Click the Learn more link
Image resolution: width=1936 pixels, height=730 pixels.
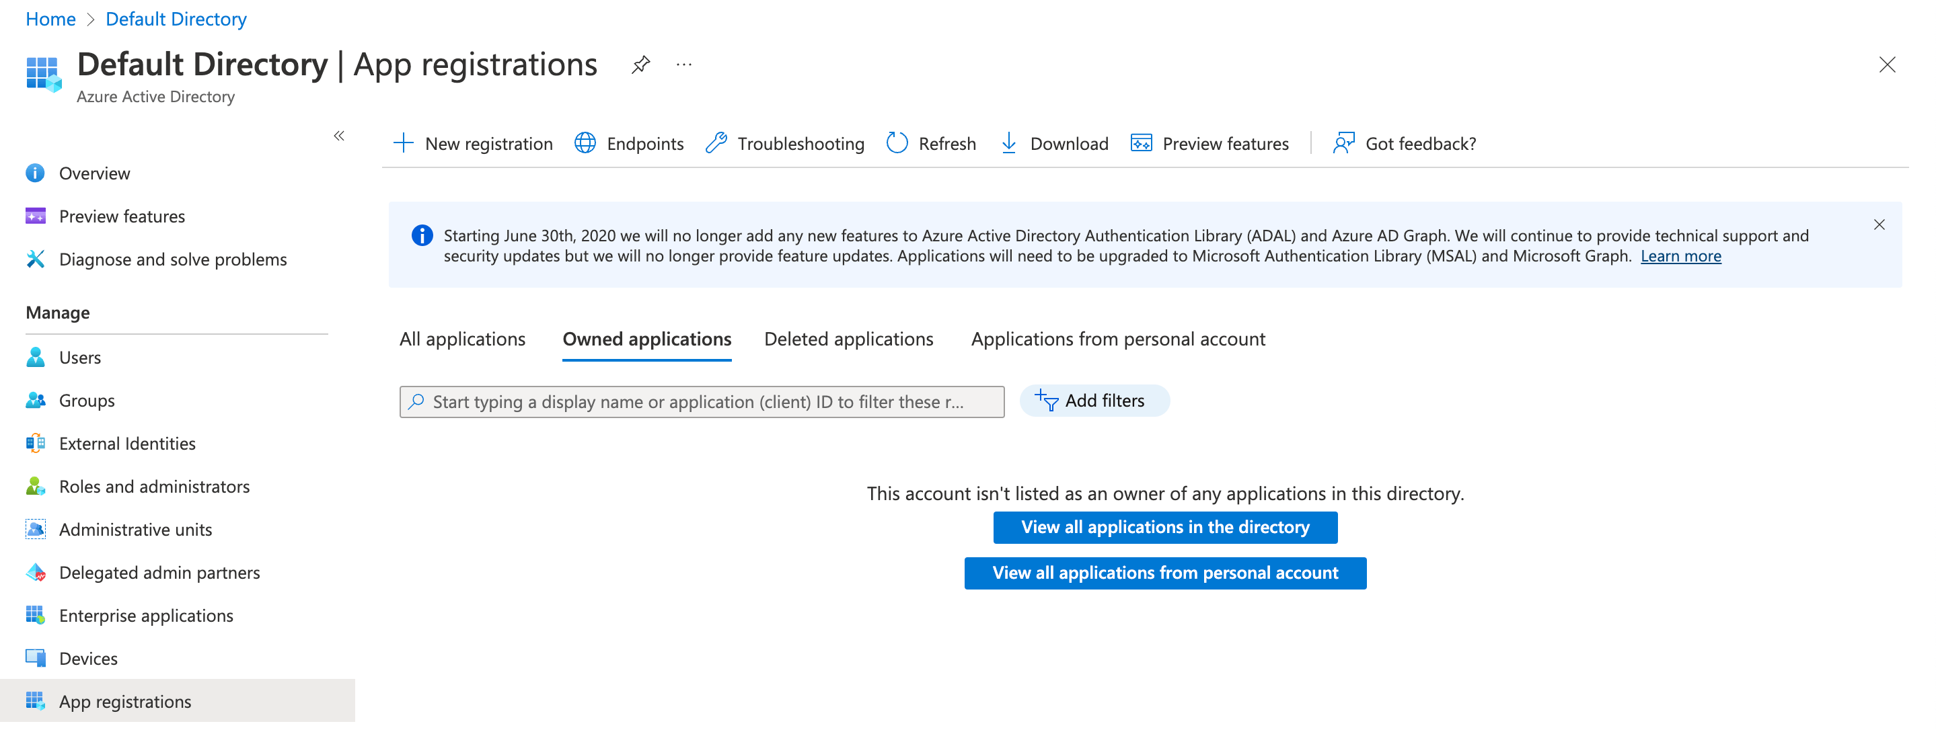click(x=1680, y=256)
